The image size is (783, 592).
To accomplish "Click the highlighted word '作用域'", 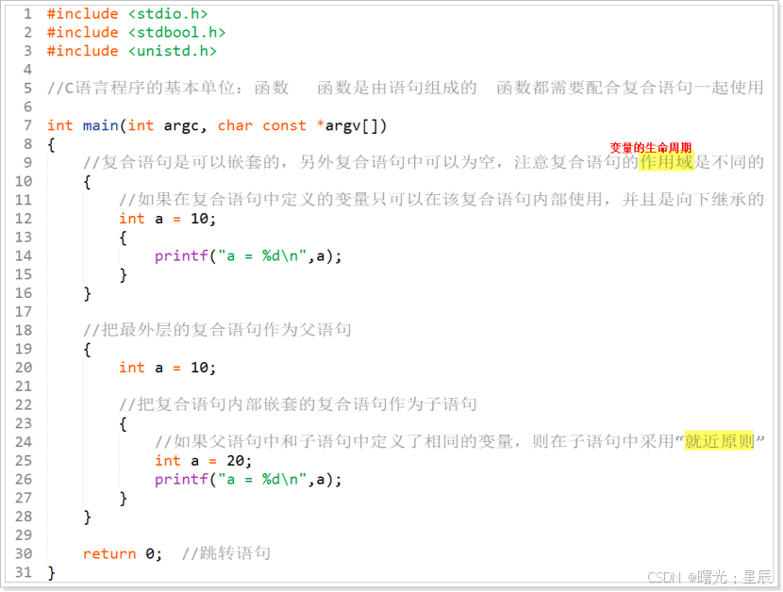I will [x=666, y=162].
